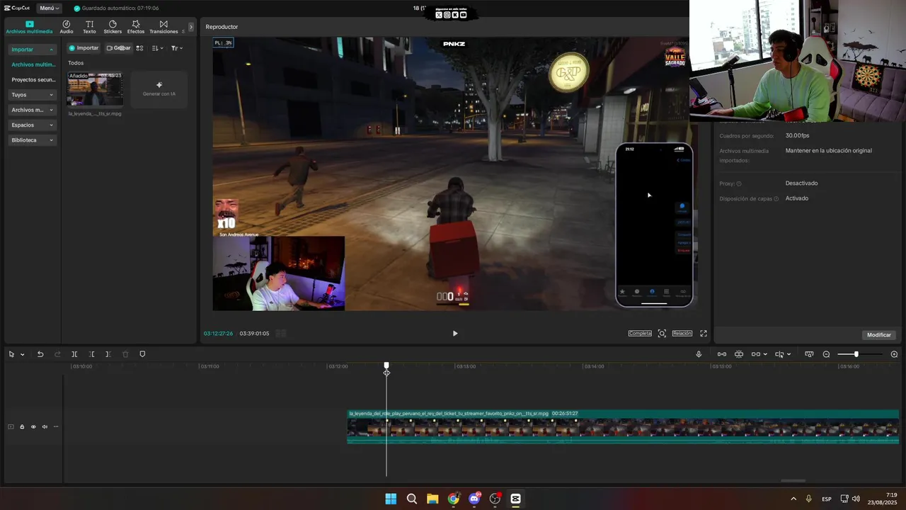Lock the main video track
Screen dimensions: 906x510
[22, 426]
